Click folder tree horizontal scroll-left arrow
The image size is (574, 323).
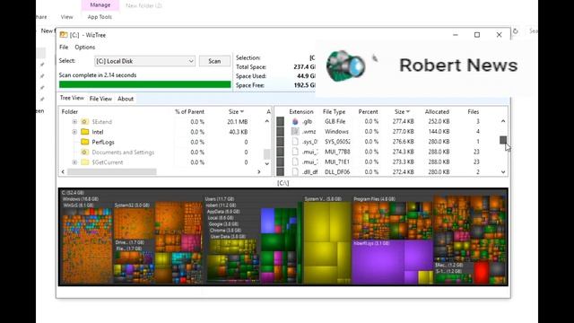click(x=63, y=171)
